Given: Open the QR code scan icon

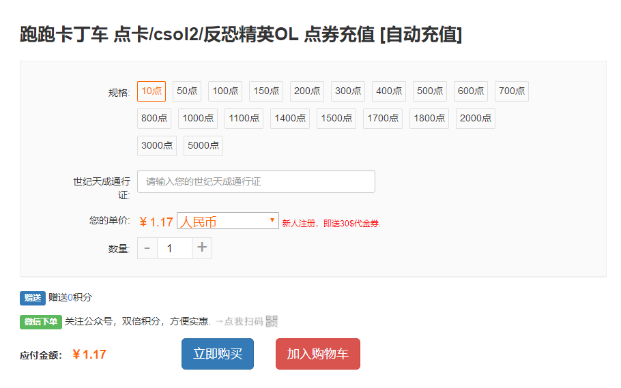Looking at the screenshot, I should pos(272,321).
